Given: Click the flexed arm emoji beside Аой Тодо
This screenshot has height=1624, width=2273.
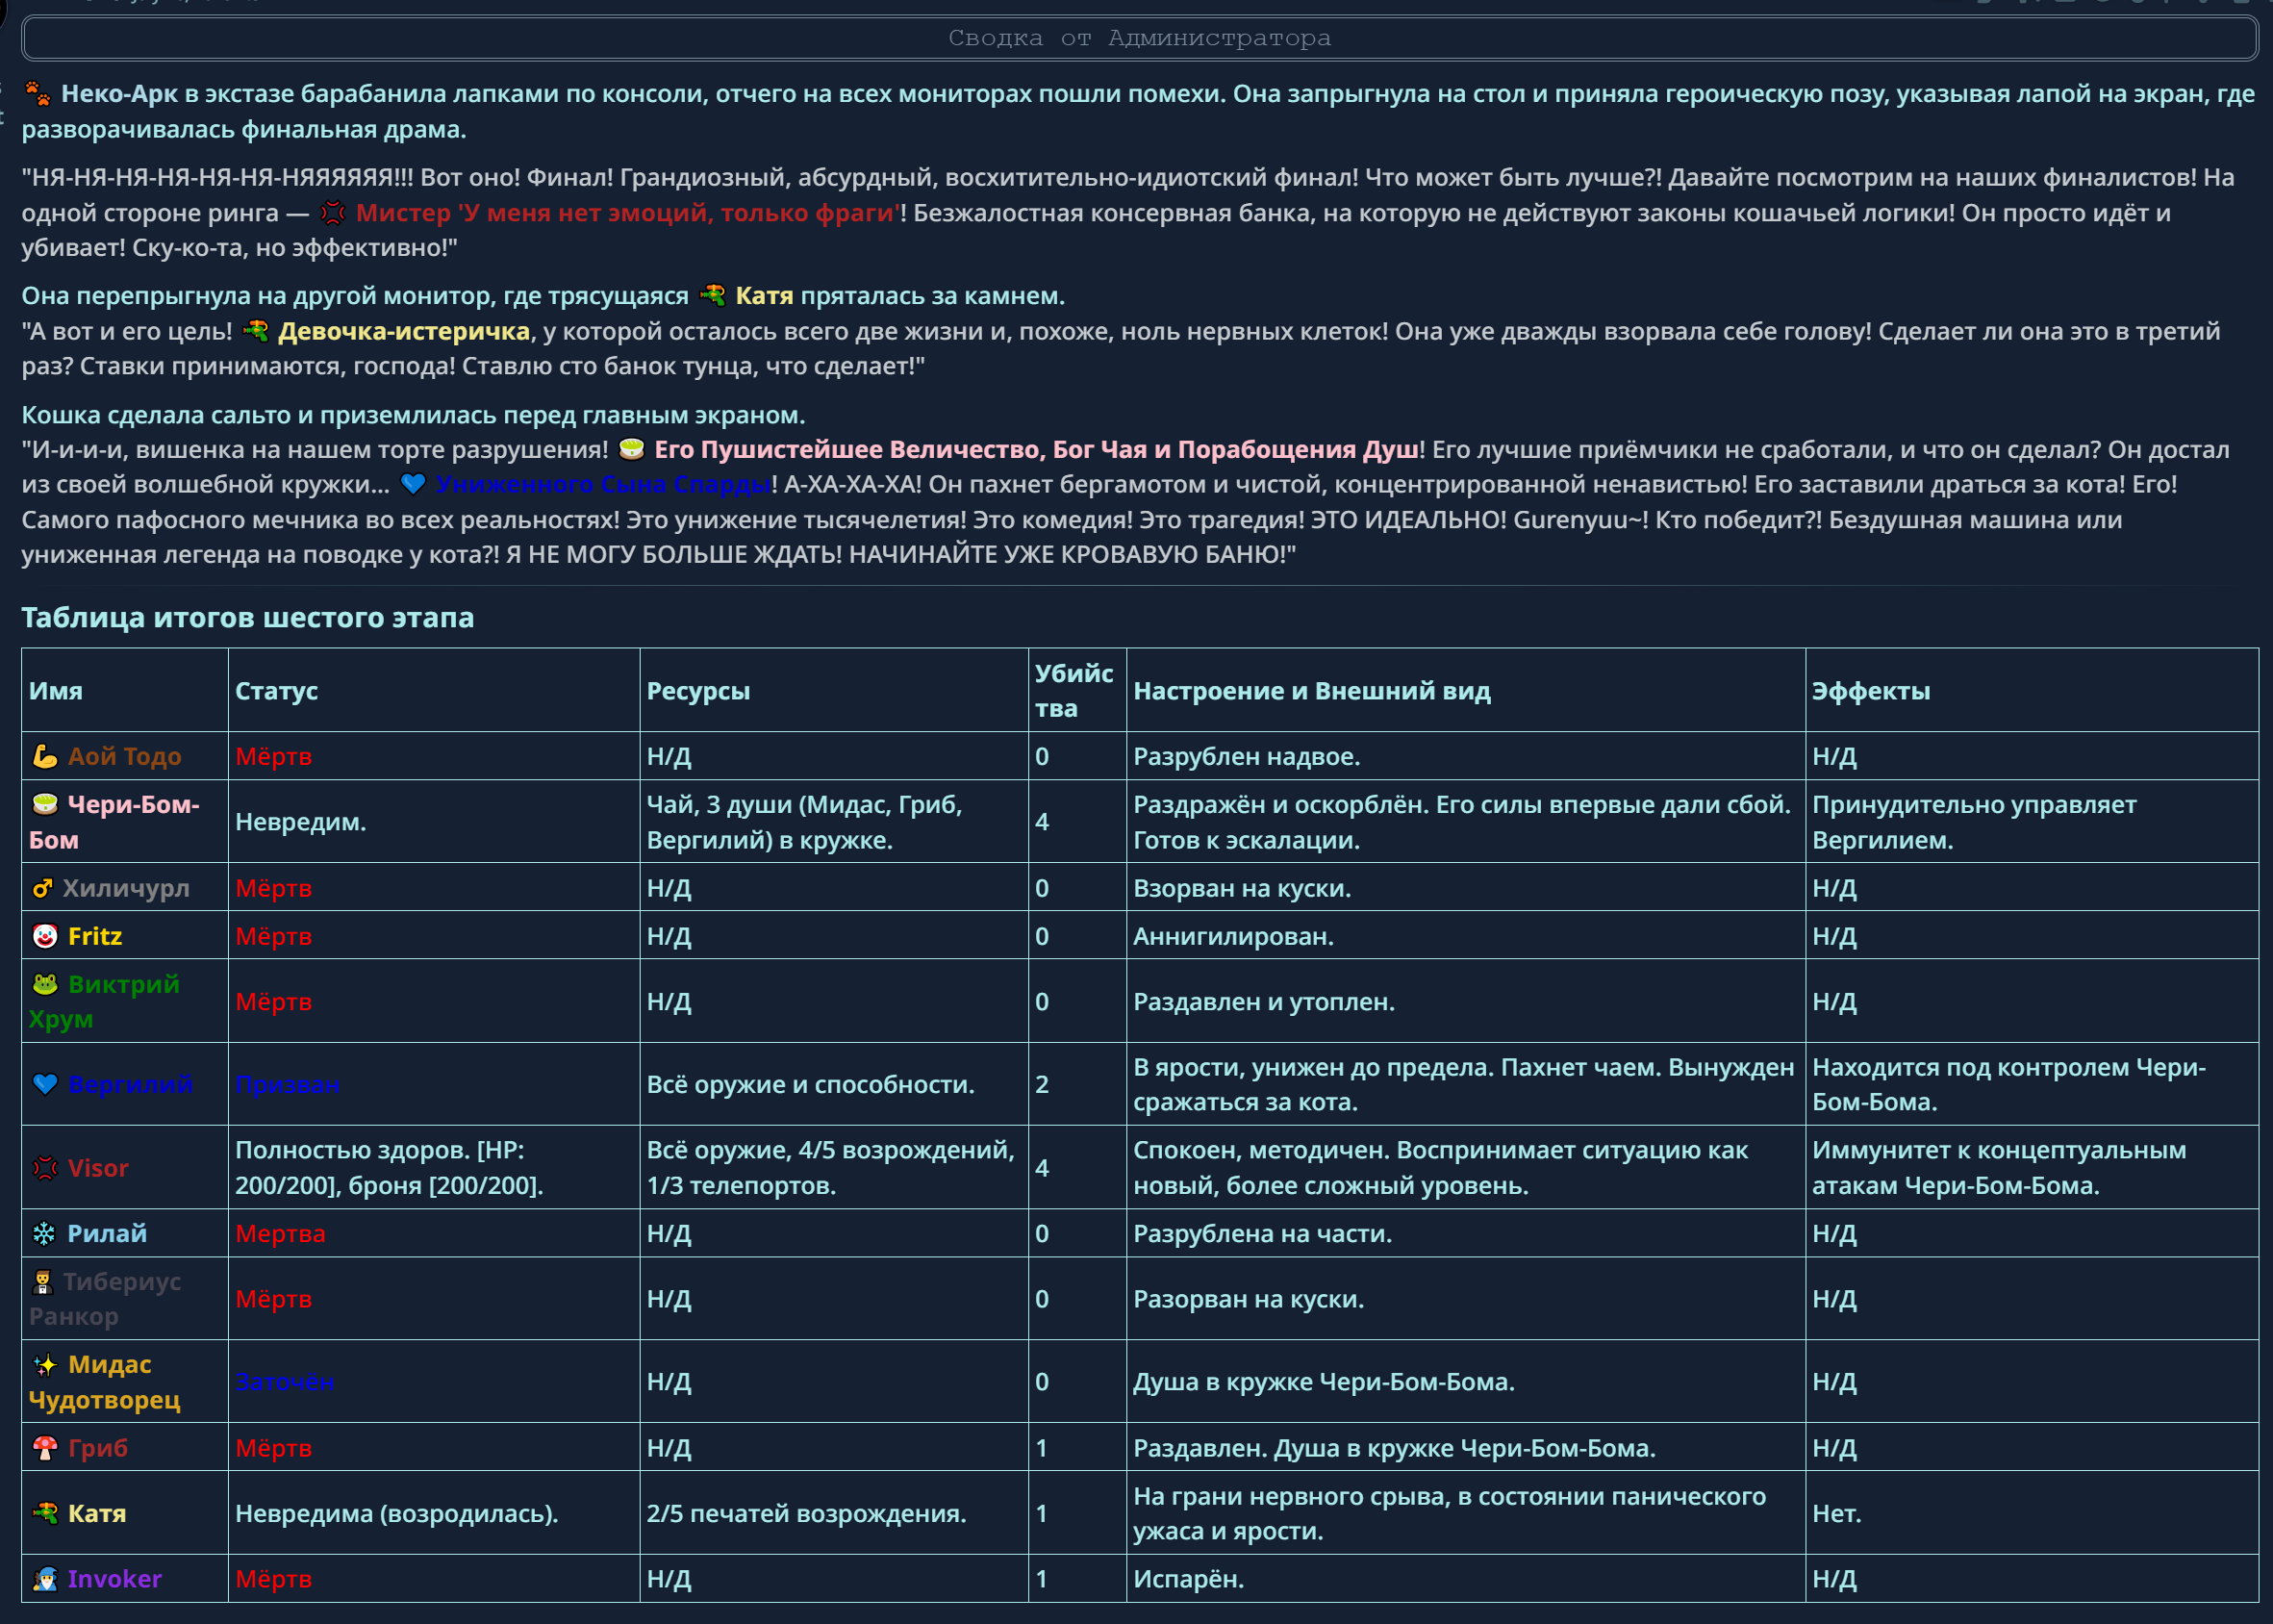Looking at the screenshot, I should pos(45,756).
